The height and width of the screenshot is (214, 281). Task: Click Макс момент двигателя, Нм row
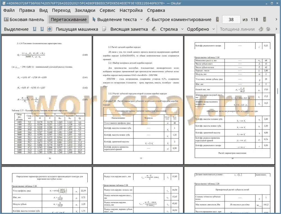[232, 205]
